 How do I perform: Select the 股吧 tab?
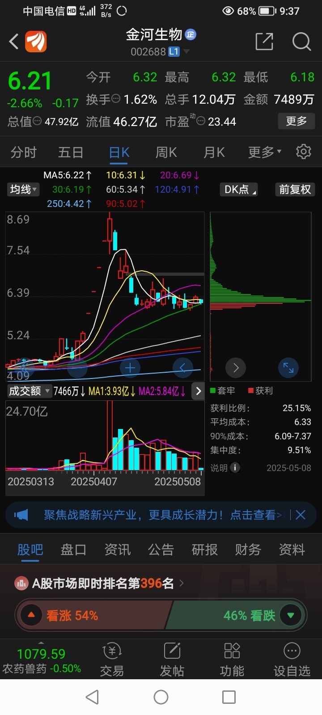[30, 550]
